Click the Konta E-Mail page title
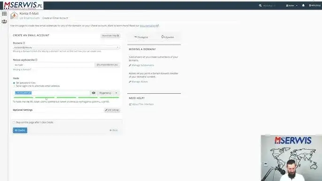Screen dimensions: 322x181 pyautogui.click(x=29, y=13)
